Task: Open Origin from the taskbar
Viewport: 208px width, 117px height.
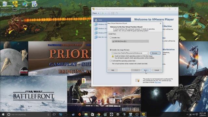Action: (x=79, y=114)
